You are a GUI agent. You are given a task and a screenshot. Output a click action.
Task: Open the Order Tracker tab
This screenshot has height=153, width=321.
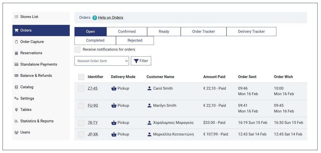point(203,32)
